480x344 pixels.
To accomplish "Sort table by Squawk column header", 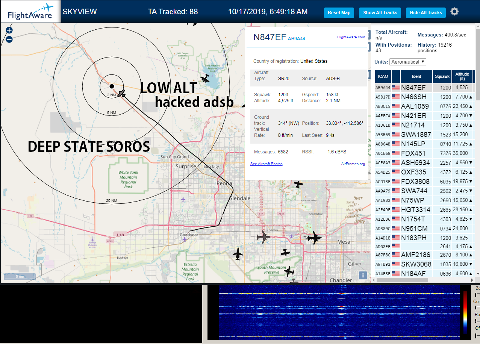I will 442,76.
